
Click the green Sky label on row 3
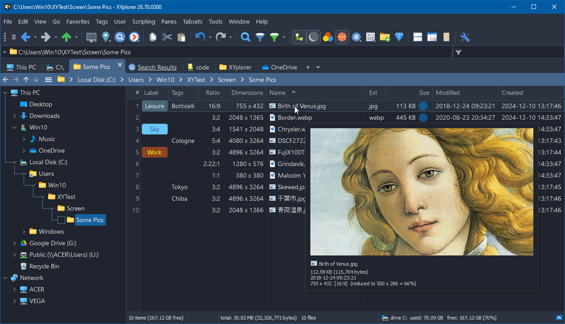[154, 129]
